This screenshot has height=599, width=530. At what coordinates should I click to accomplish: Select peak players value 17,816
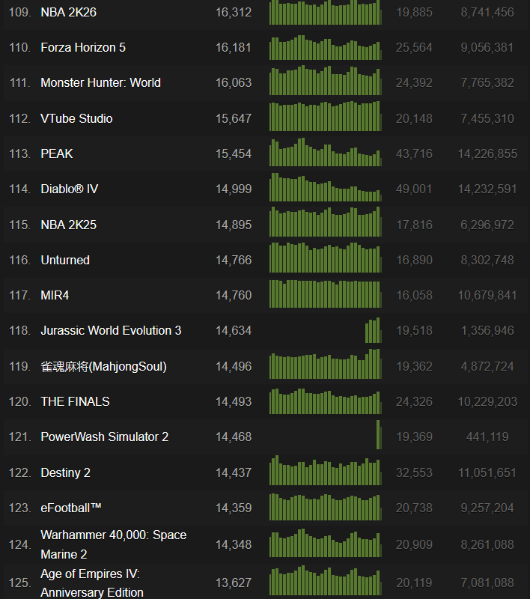(x=414, y=225)
